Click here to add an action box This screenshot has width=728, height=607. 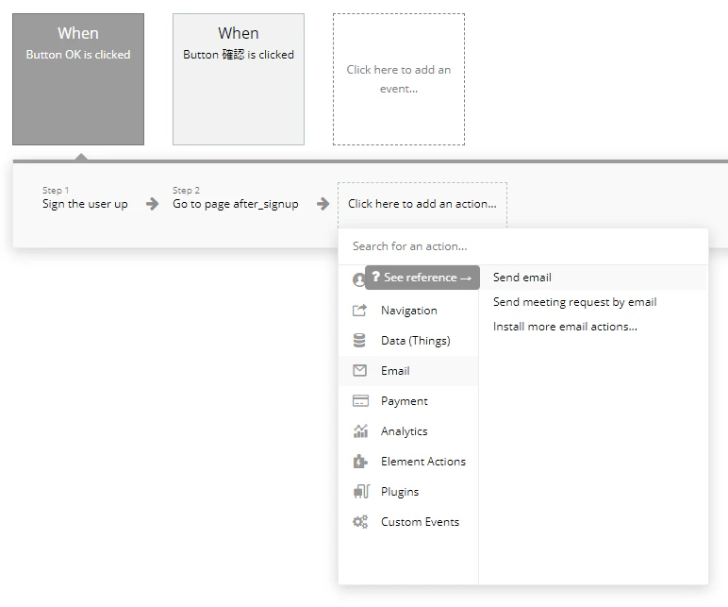[x=422, y=204]
